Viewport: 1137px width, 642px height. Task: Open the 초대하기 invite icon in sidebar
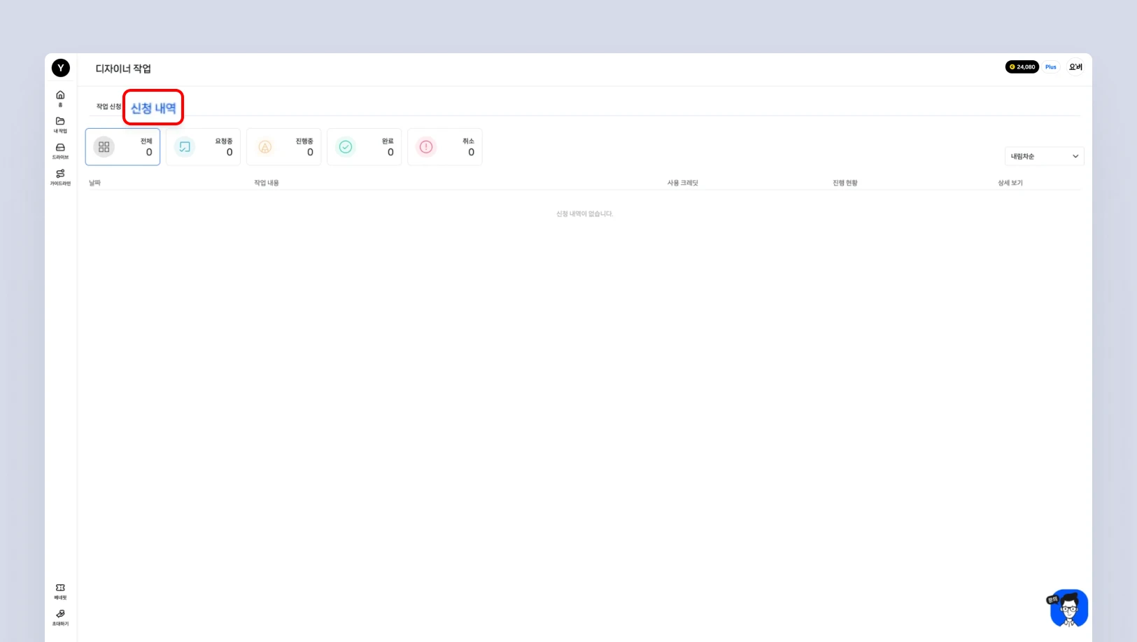coord(60,617)
